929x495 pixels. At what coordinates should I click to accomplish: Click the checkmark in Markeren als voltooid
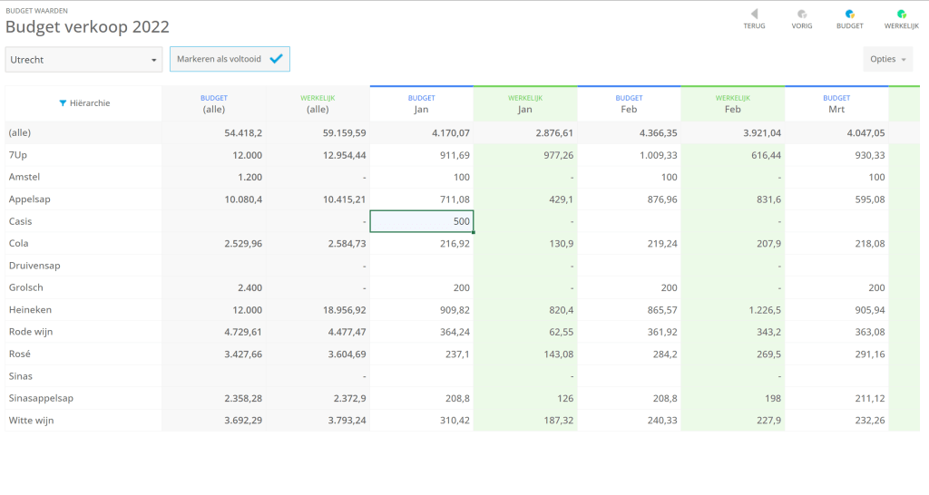pyautogui.click(x=277, y=59)
